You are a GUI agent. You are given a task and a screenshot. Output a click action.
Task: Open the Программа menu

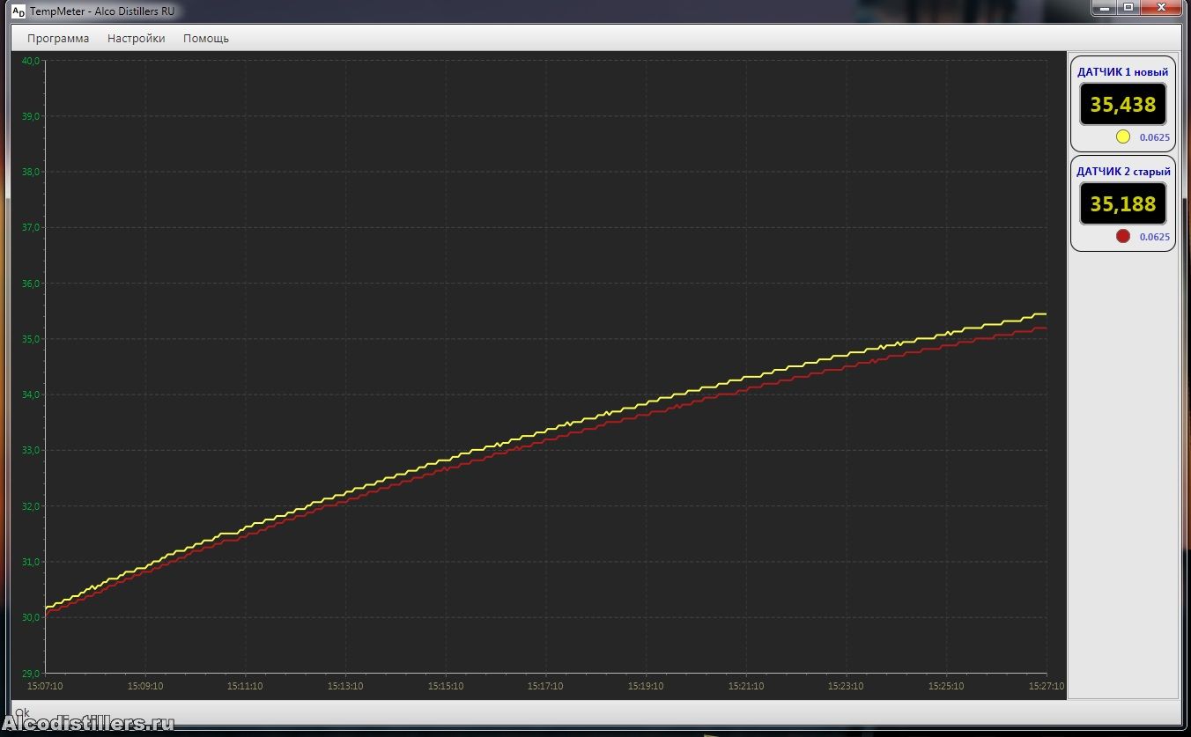pos(58,39)
